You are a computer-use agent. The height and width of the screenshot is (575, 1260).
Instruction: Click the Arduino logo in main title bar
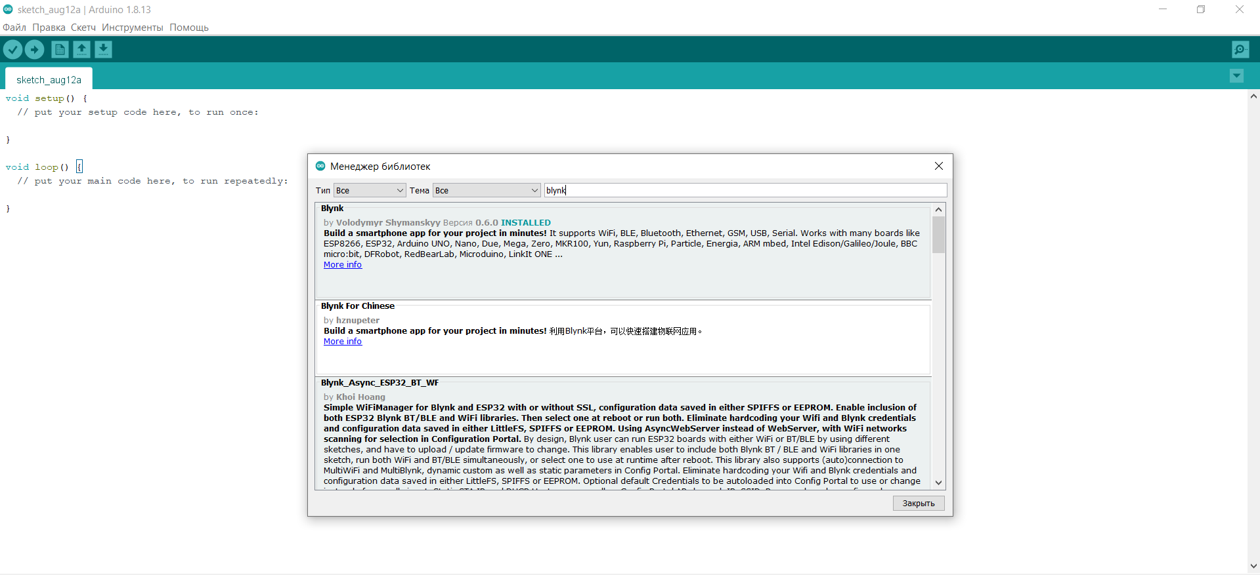(8, 9)
